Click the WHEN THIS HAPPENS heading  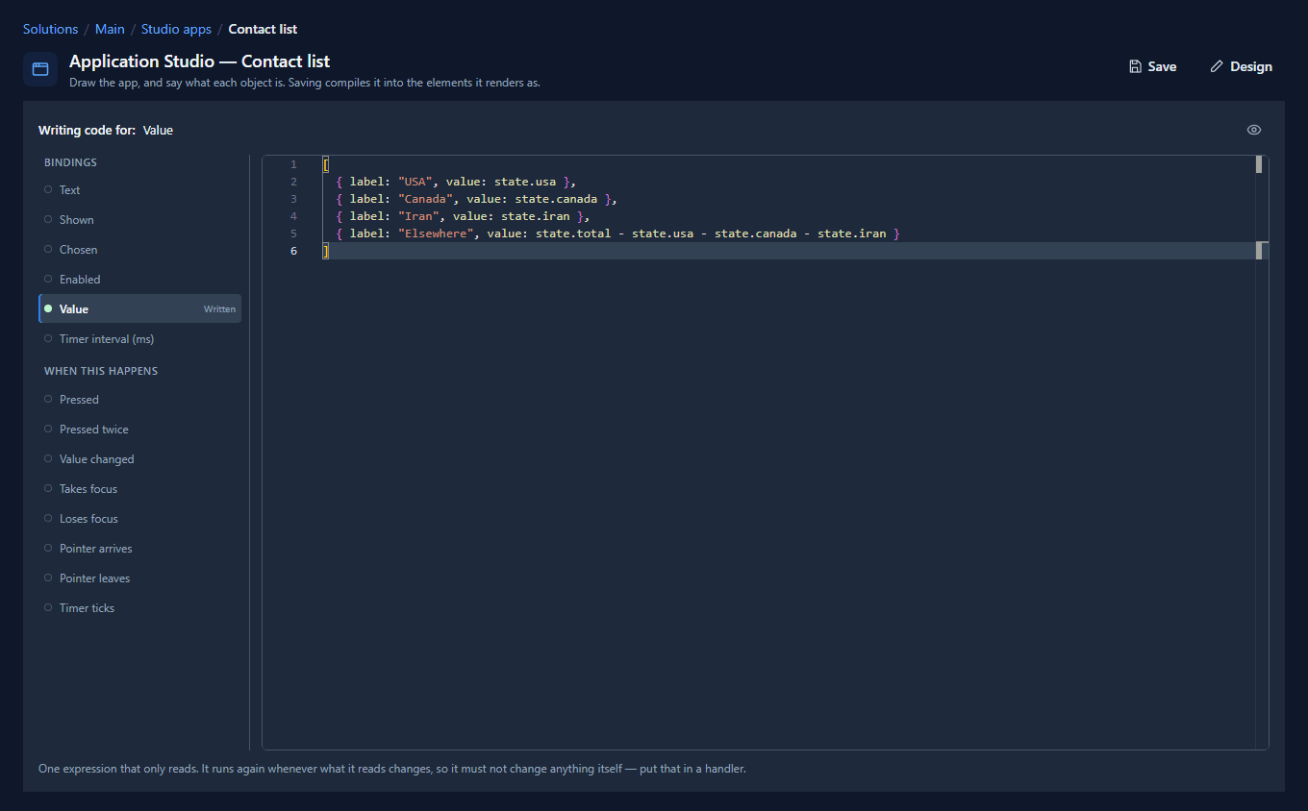101,371
